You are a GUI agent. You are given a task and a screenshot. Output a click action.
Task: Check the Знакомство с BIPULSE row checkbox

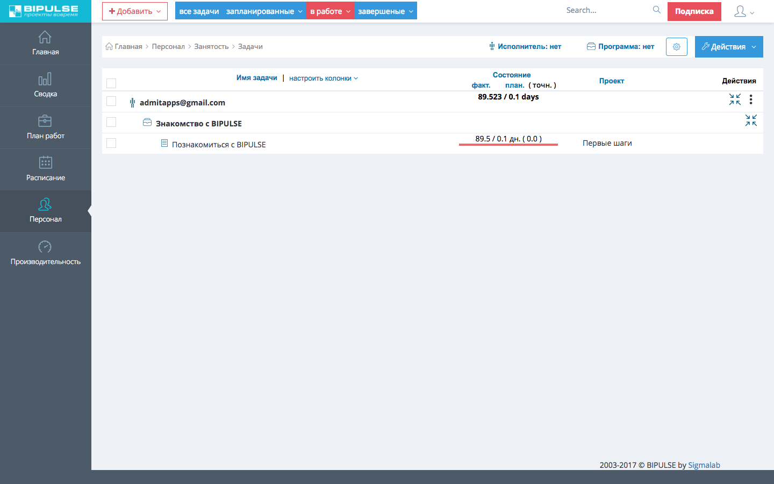coord(111,122)
